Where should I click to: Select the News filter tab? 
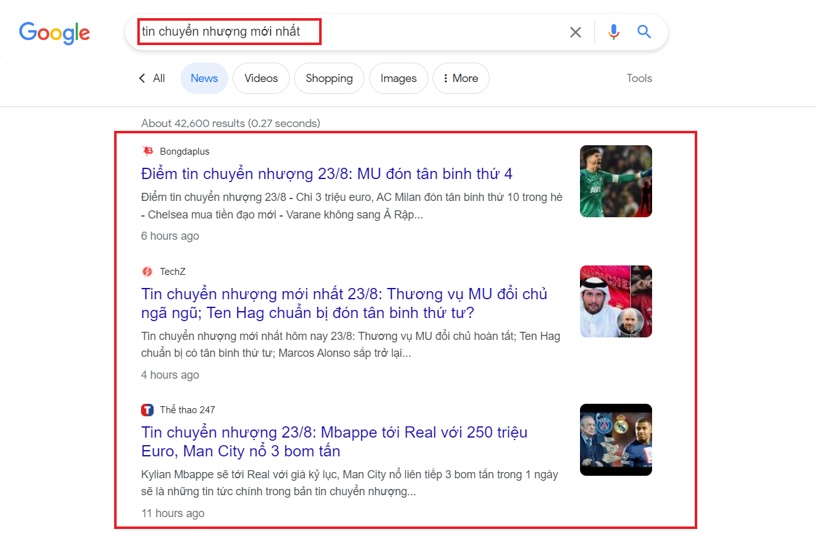(x=204, y=78)
